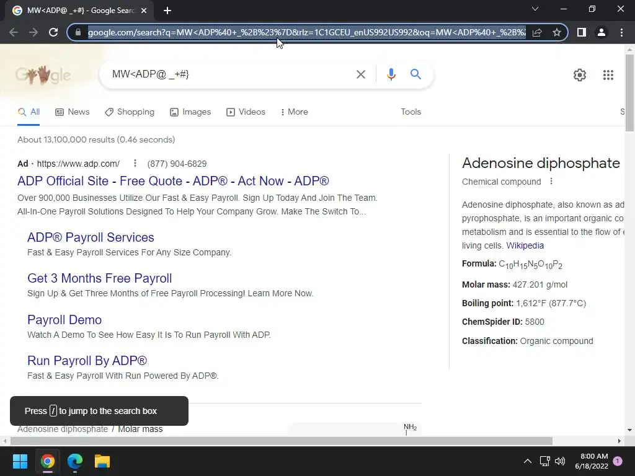Click the vertical scrollbar thumb
The height and width of the screenshot is (476, 635).
629,93
